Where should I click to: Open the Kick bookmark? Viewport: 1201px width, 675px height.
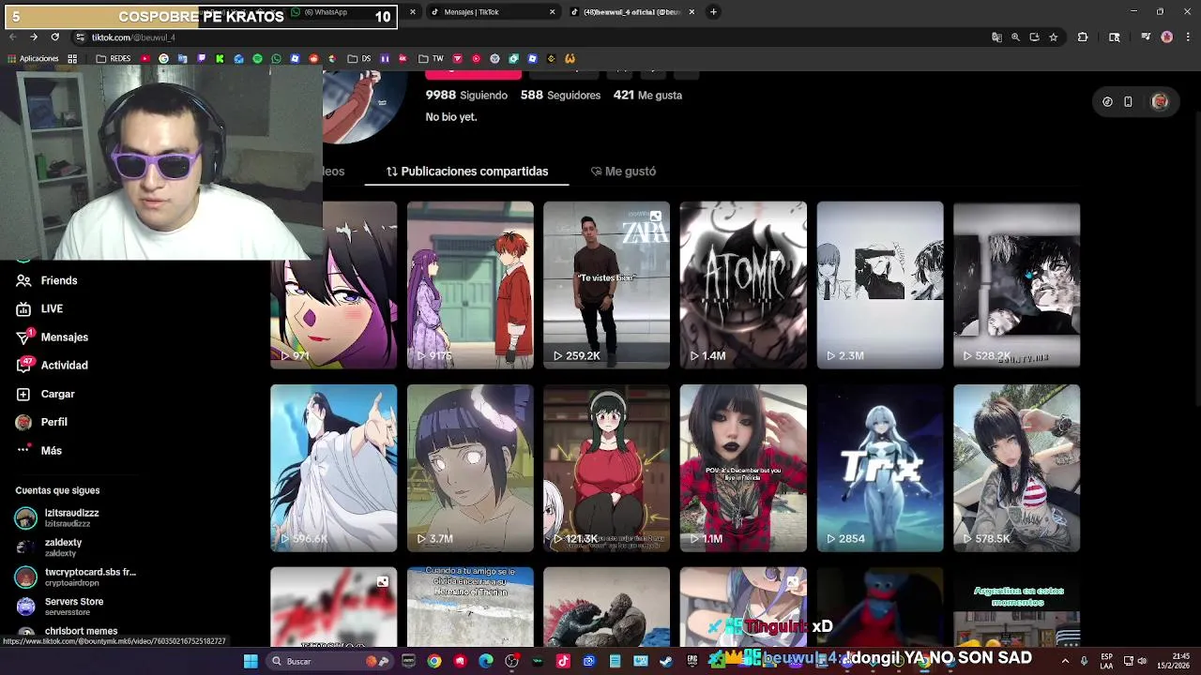pos(220,58)
